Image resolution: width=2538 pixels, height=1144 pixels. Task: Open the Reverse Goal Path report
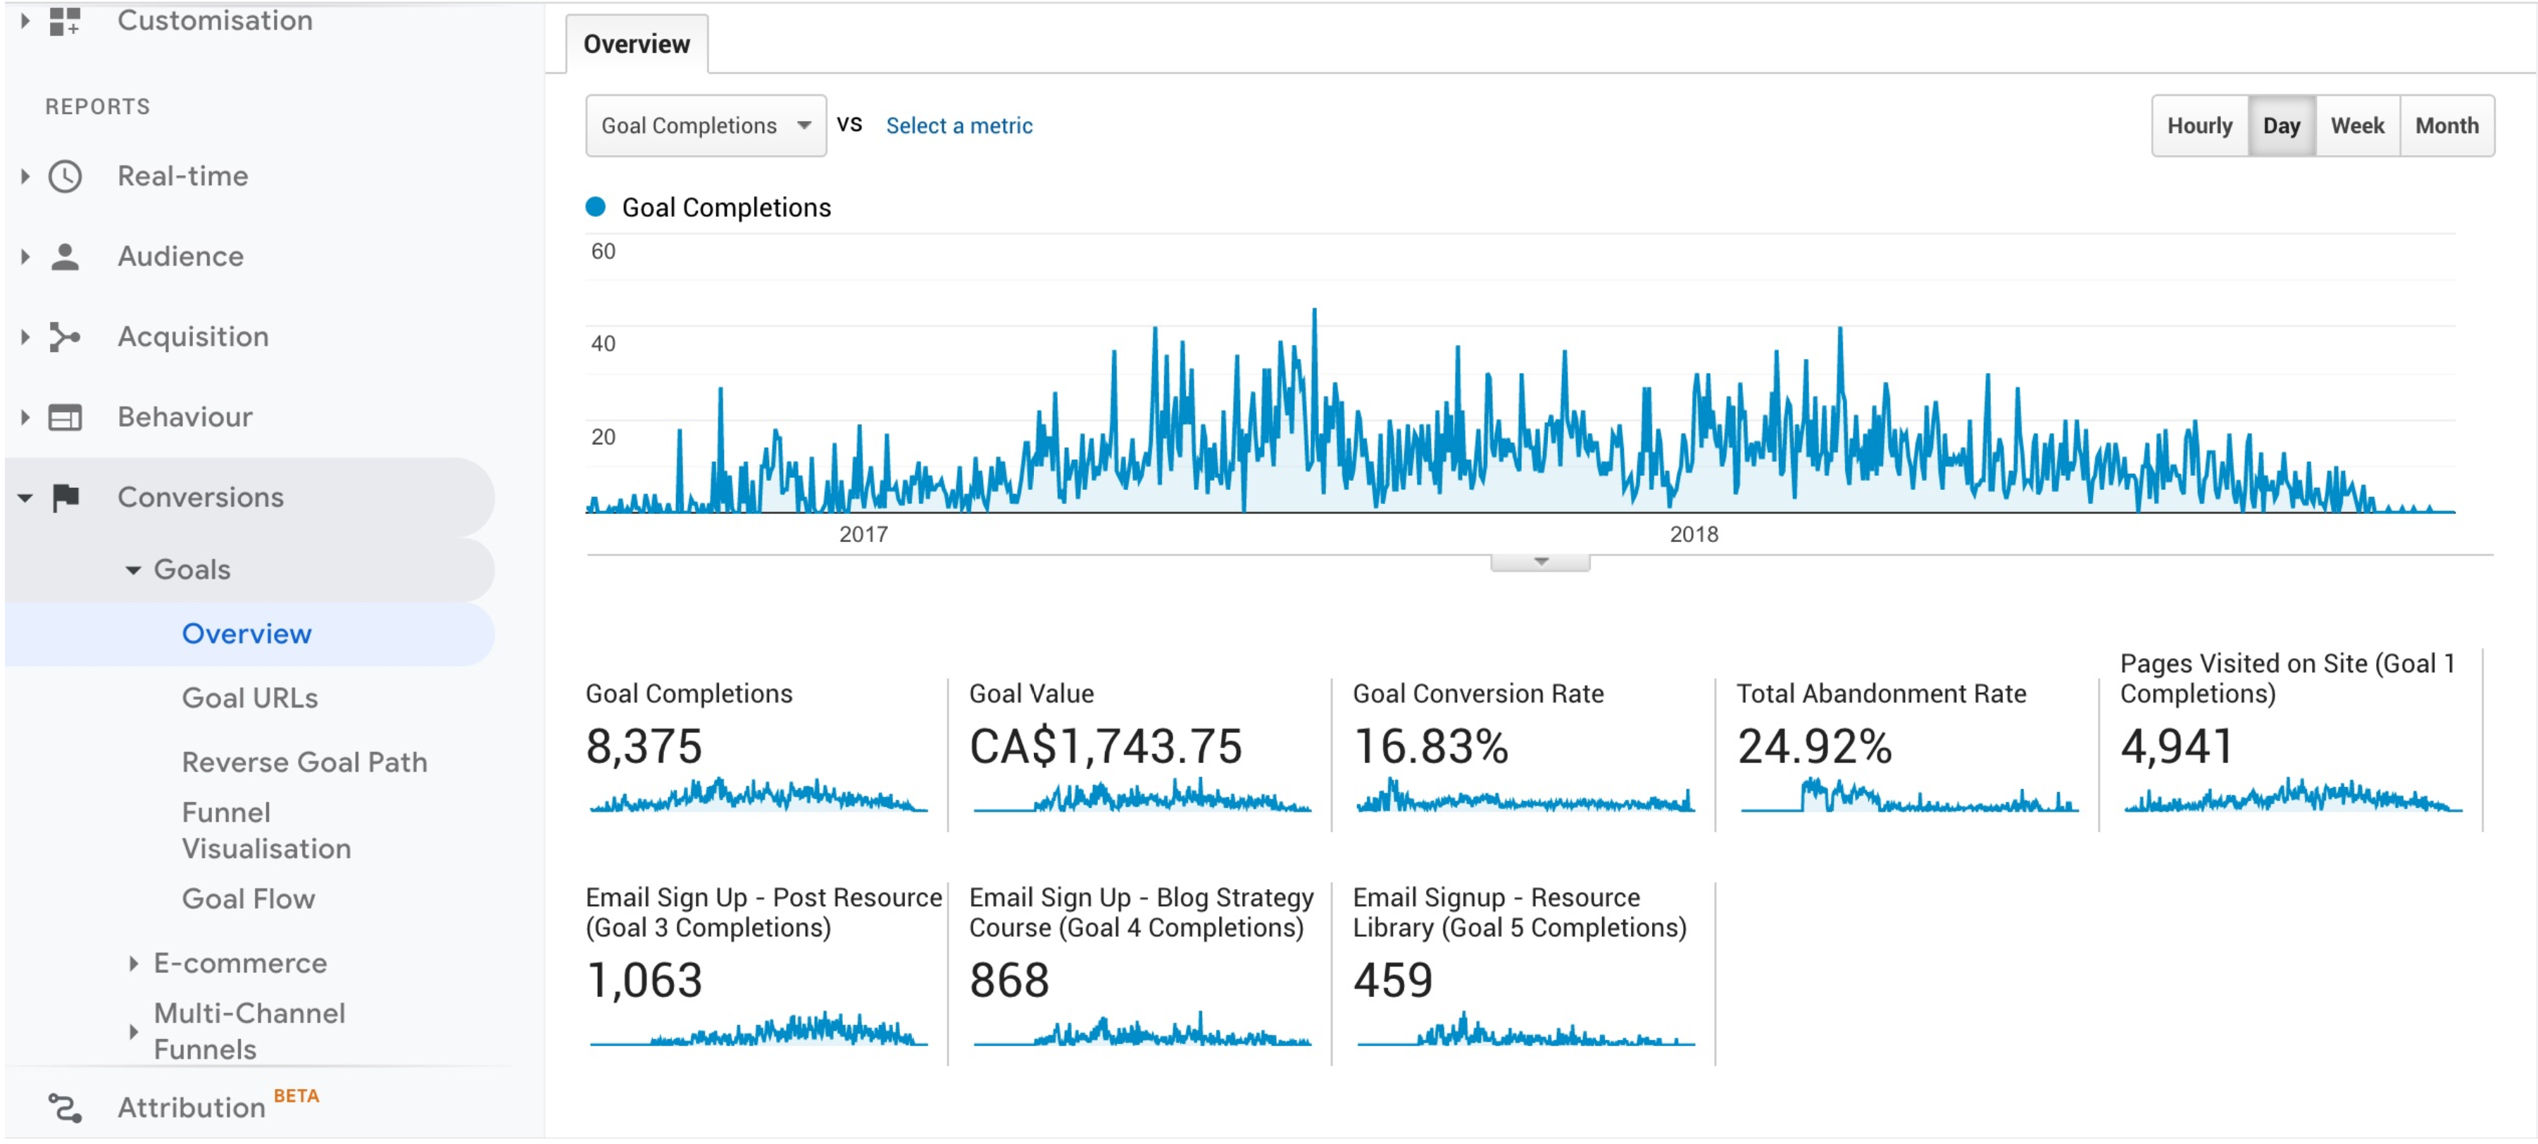click(x=304, y=762)
